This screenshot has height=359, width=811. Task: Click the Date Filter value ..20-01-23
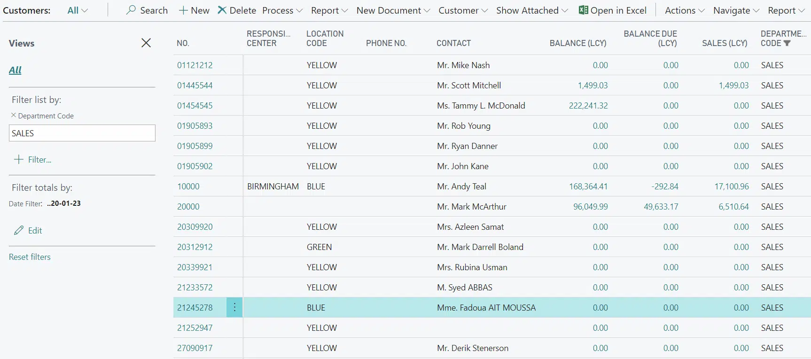64,203
